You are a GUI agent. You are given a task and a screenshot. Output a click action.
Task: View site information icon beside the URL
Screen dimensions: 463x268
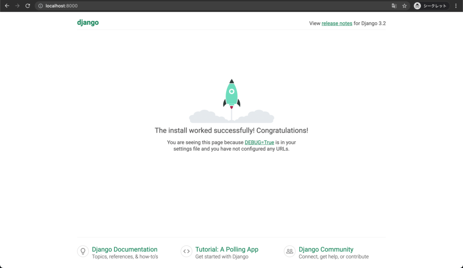(40, 6)
